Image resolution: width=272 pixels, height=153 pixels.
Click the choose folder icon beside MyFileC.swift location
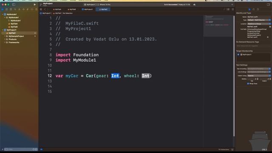(x=270, y=27)
